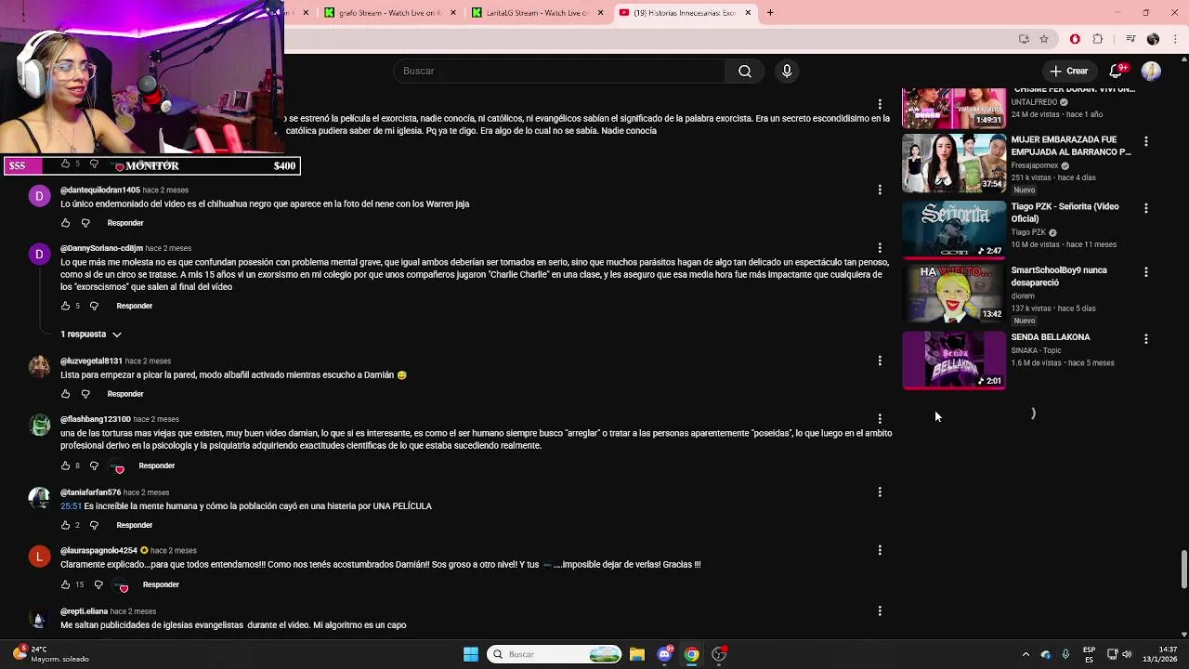1189x669 pixels.
Task: Dislike the comment by @flashbang123100
Action: pos(94,466)
